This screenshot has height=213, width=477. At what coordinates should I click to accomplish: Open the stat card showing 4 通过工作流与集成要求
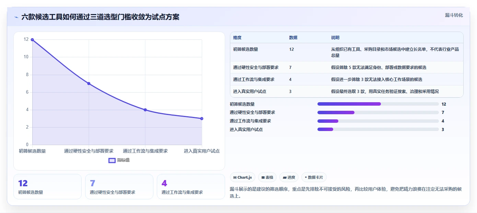[x=191, y=187]
